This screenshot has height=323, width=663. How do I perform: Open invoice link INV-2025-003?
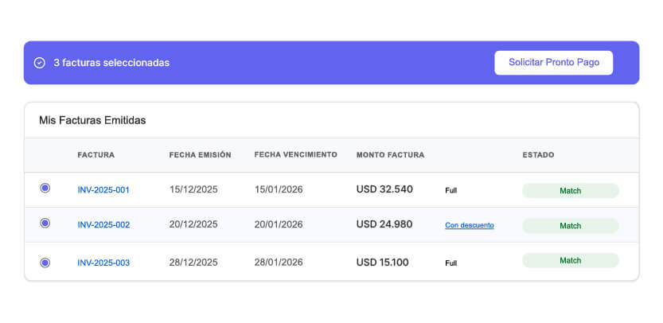103,263
